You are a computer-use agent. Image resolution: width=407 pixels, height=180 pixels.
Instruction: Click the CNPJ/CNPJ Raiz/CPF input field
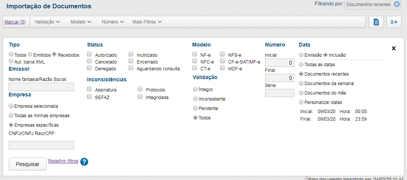pyautogui.click(x=41, y=145)
